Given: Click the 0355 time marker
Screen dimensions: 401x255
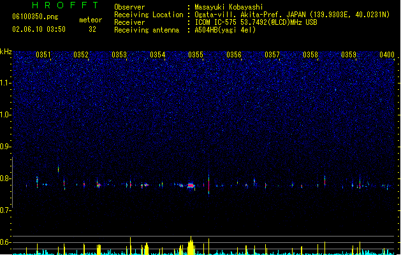Looking at the screenshot, I should pyautogui.click(x=196, y=55).
